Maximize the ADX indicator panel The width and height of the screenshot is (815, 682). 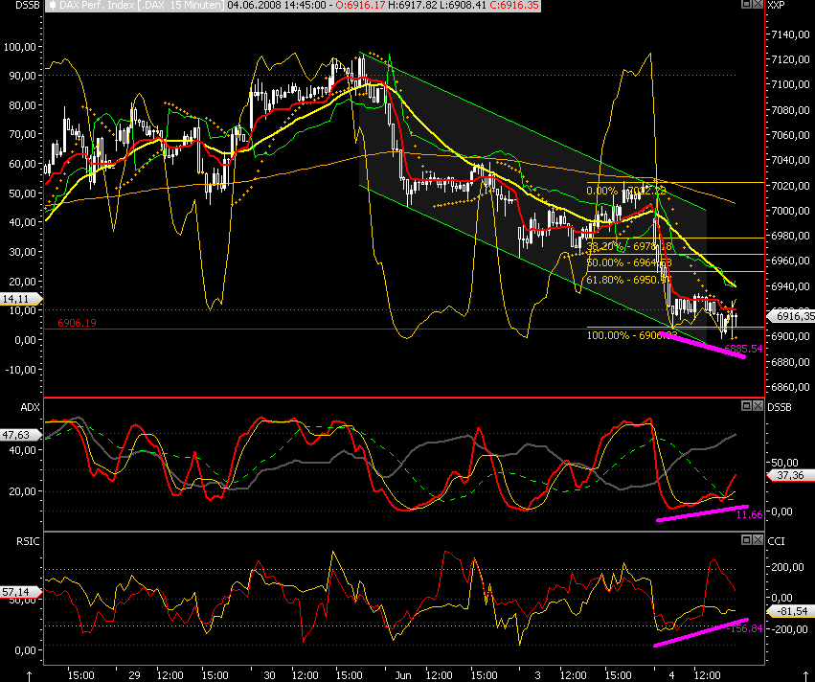click(x=746, y=405)
